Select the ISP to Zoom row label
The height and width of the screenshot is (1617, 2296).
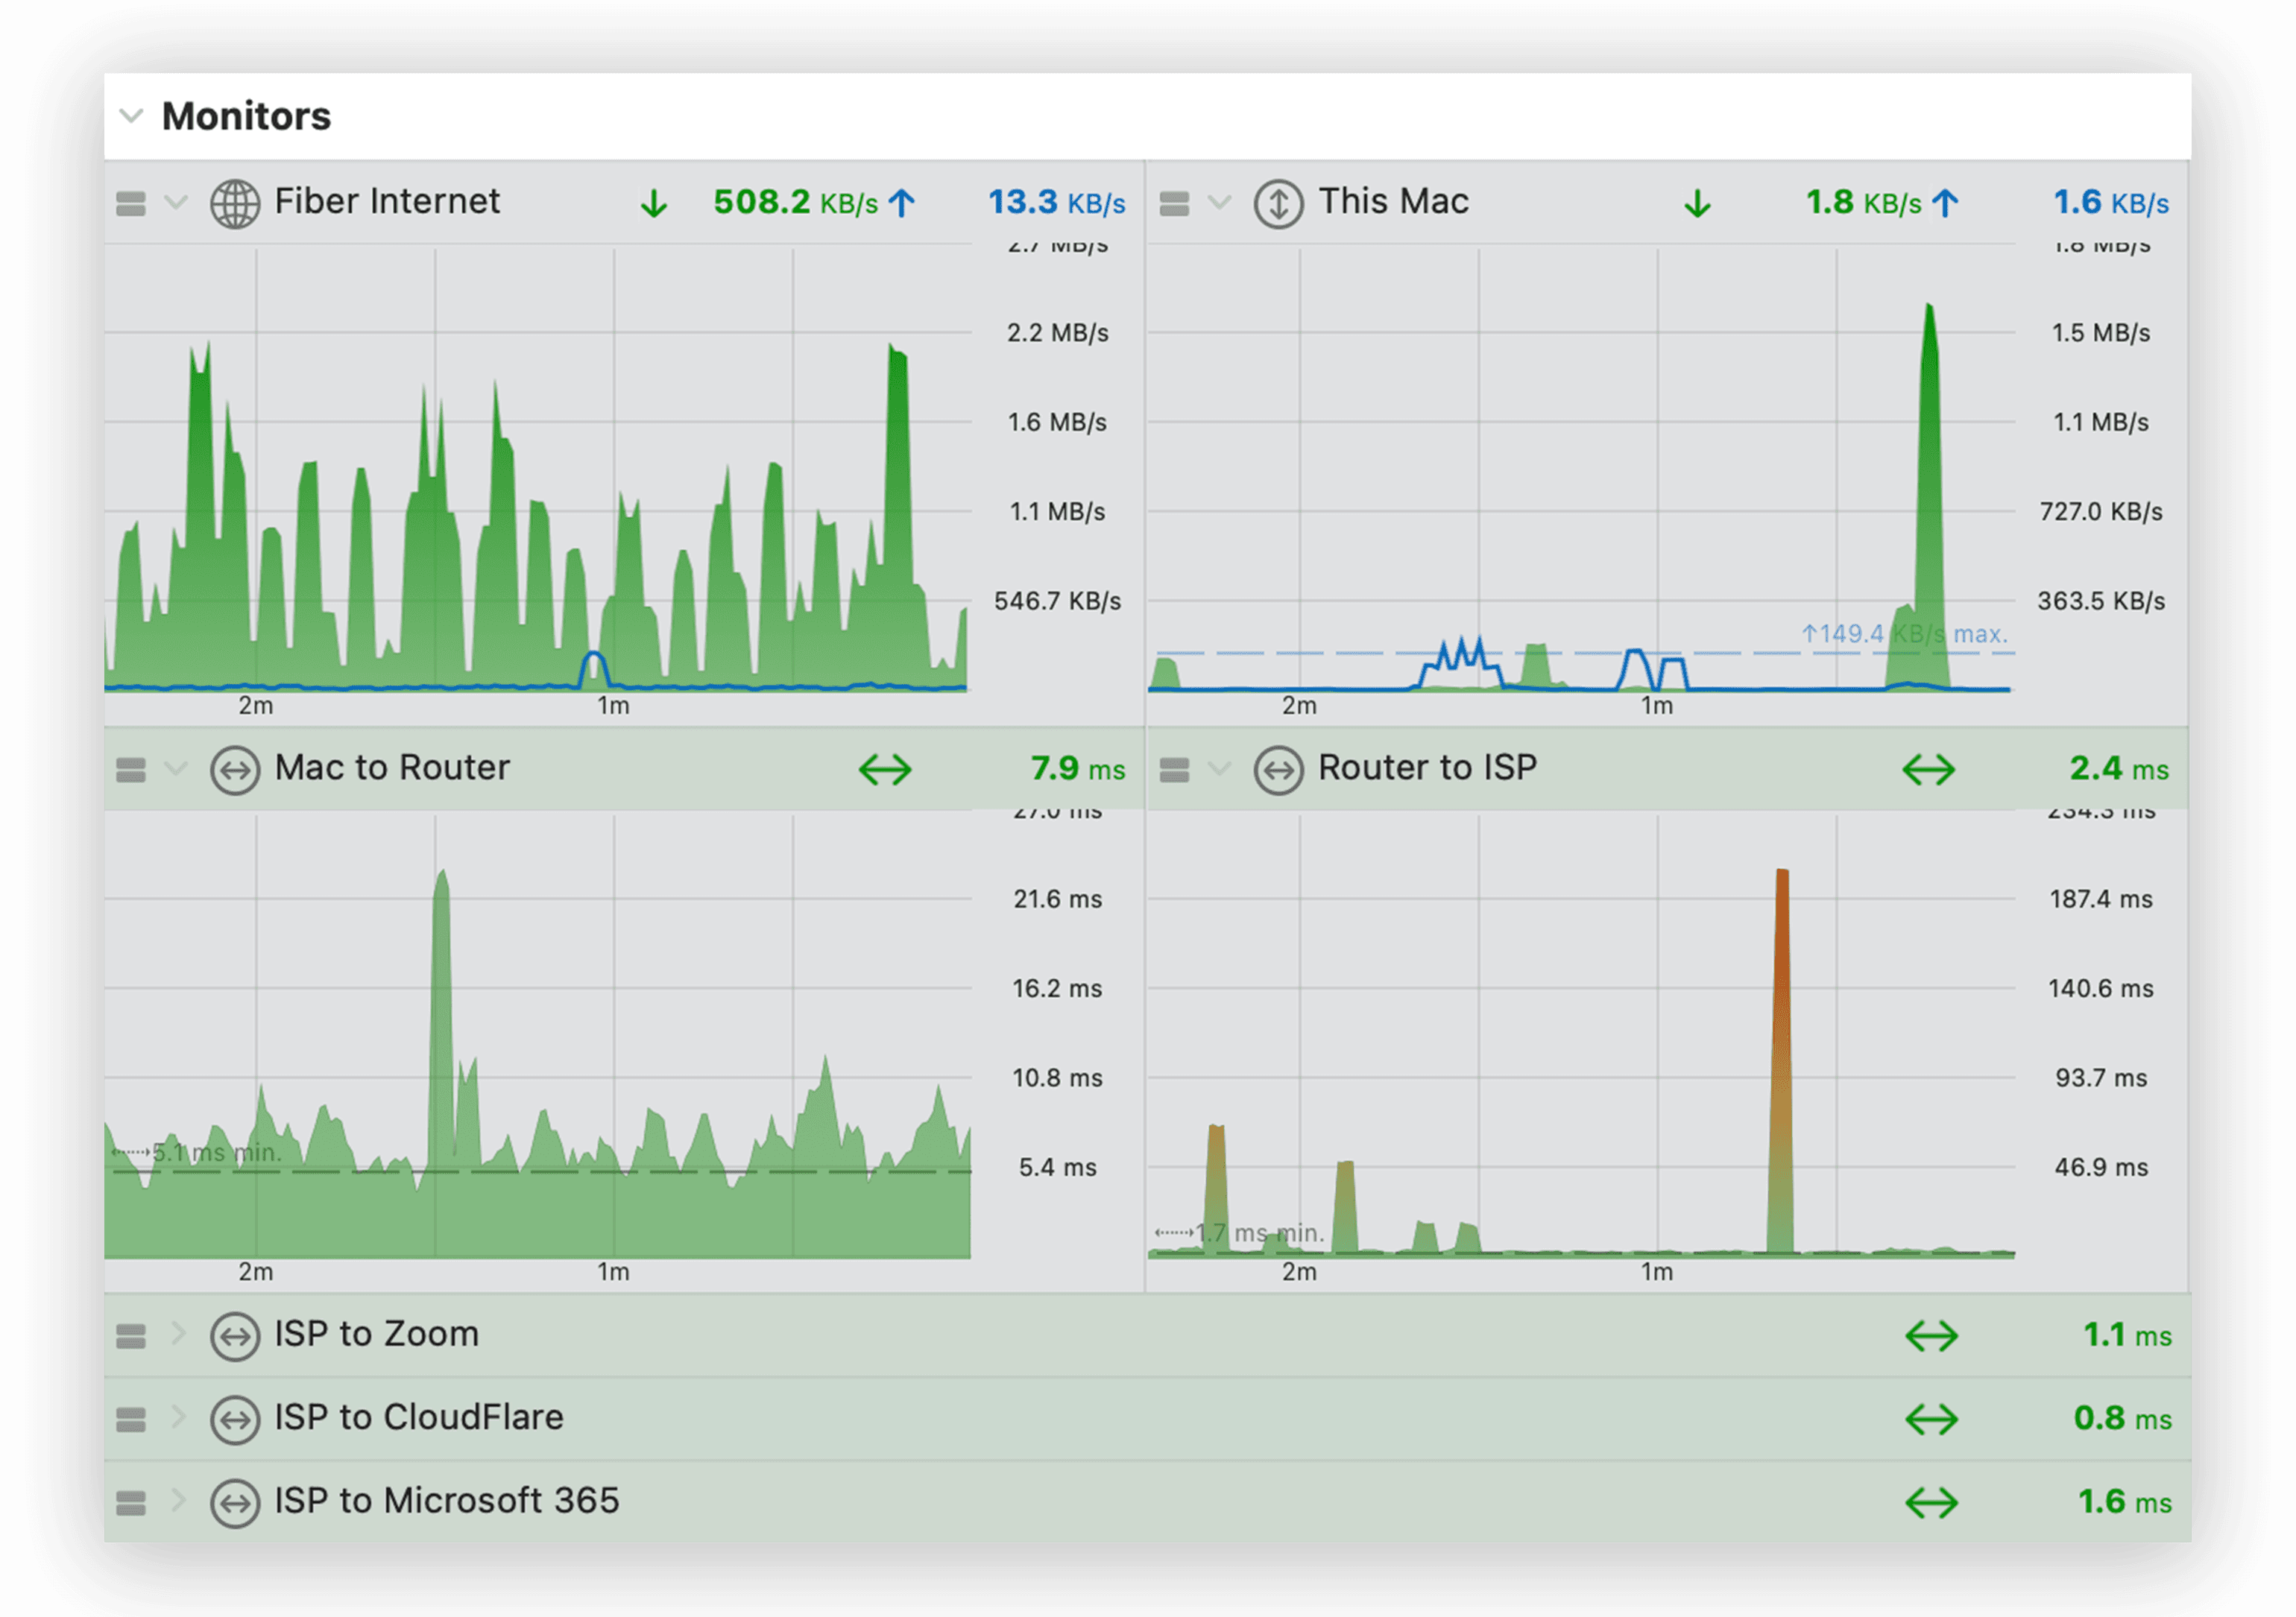pyautogui.click(x=377, y=1334)
